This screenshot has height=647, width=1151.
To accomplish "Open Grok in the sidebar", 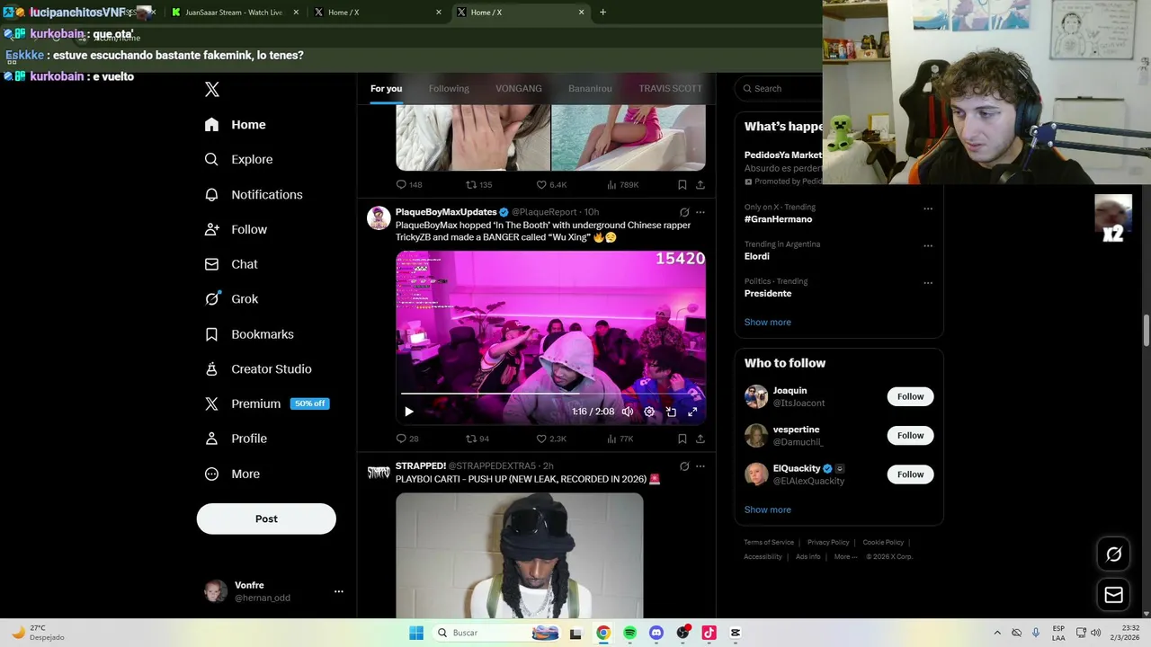I will point(232,299).
